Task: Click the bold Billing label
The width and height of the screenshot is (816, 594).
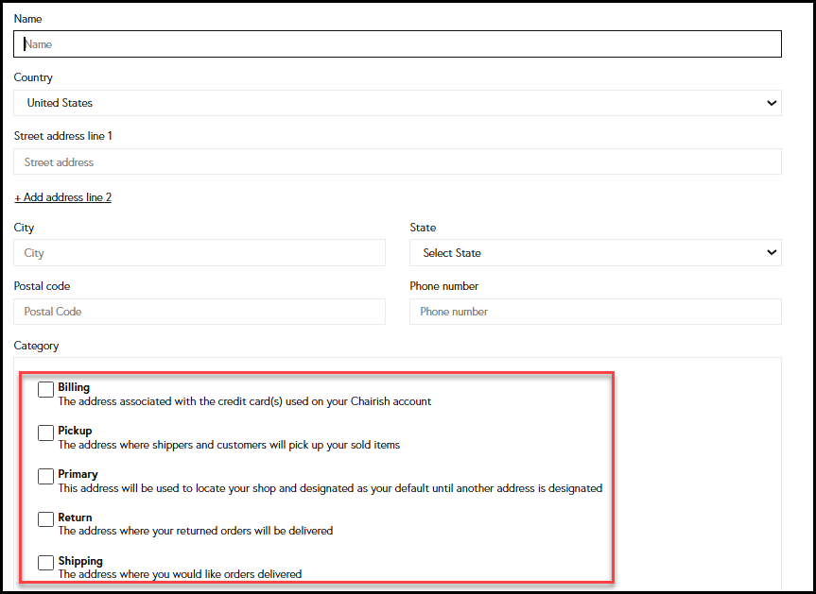Action: (x=74, y=387)
